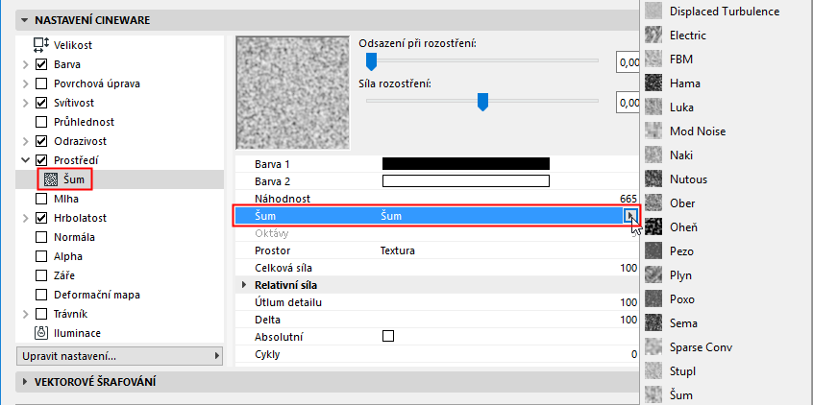This screenshot has height=405, width=813.
Task: Choose Oheň from noise list
Action: click(x=683, y=226)
